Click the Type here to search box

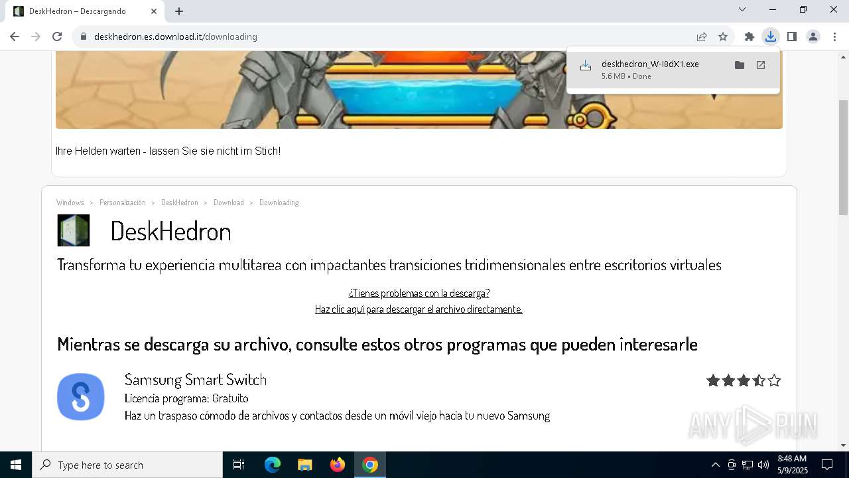coord(127,465)
